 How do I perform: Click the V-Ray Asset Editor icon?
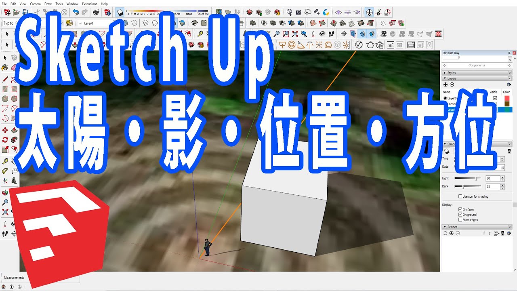359,44
